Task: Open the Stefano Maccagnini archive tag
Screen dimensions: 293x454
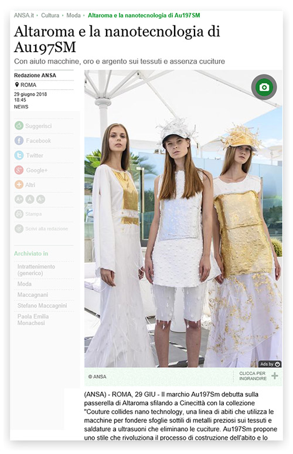Action: pos(42,306)
